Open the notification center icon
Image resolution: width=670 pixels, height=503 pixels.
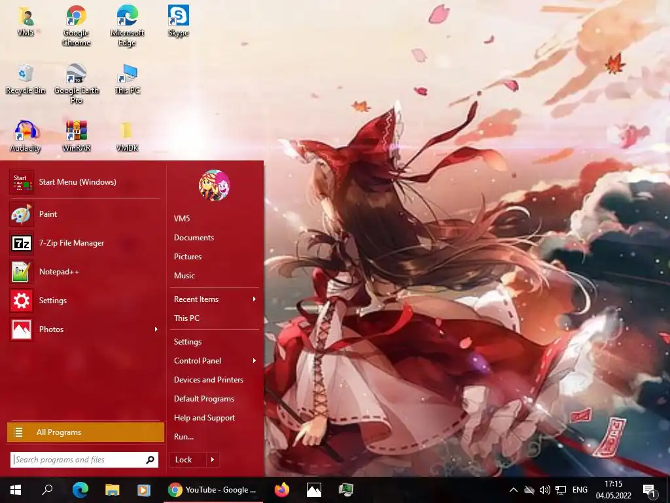point(649,490)
